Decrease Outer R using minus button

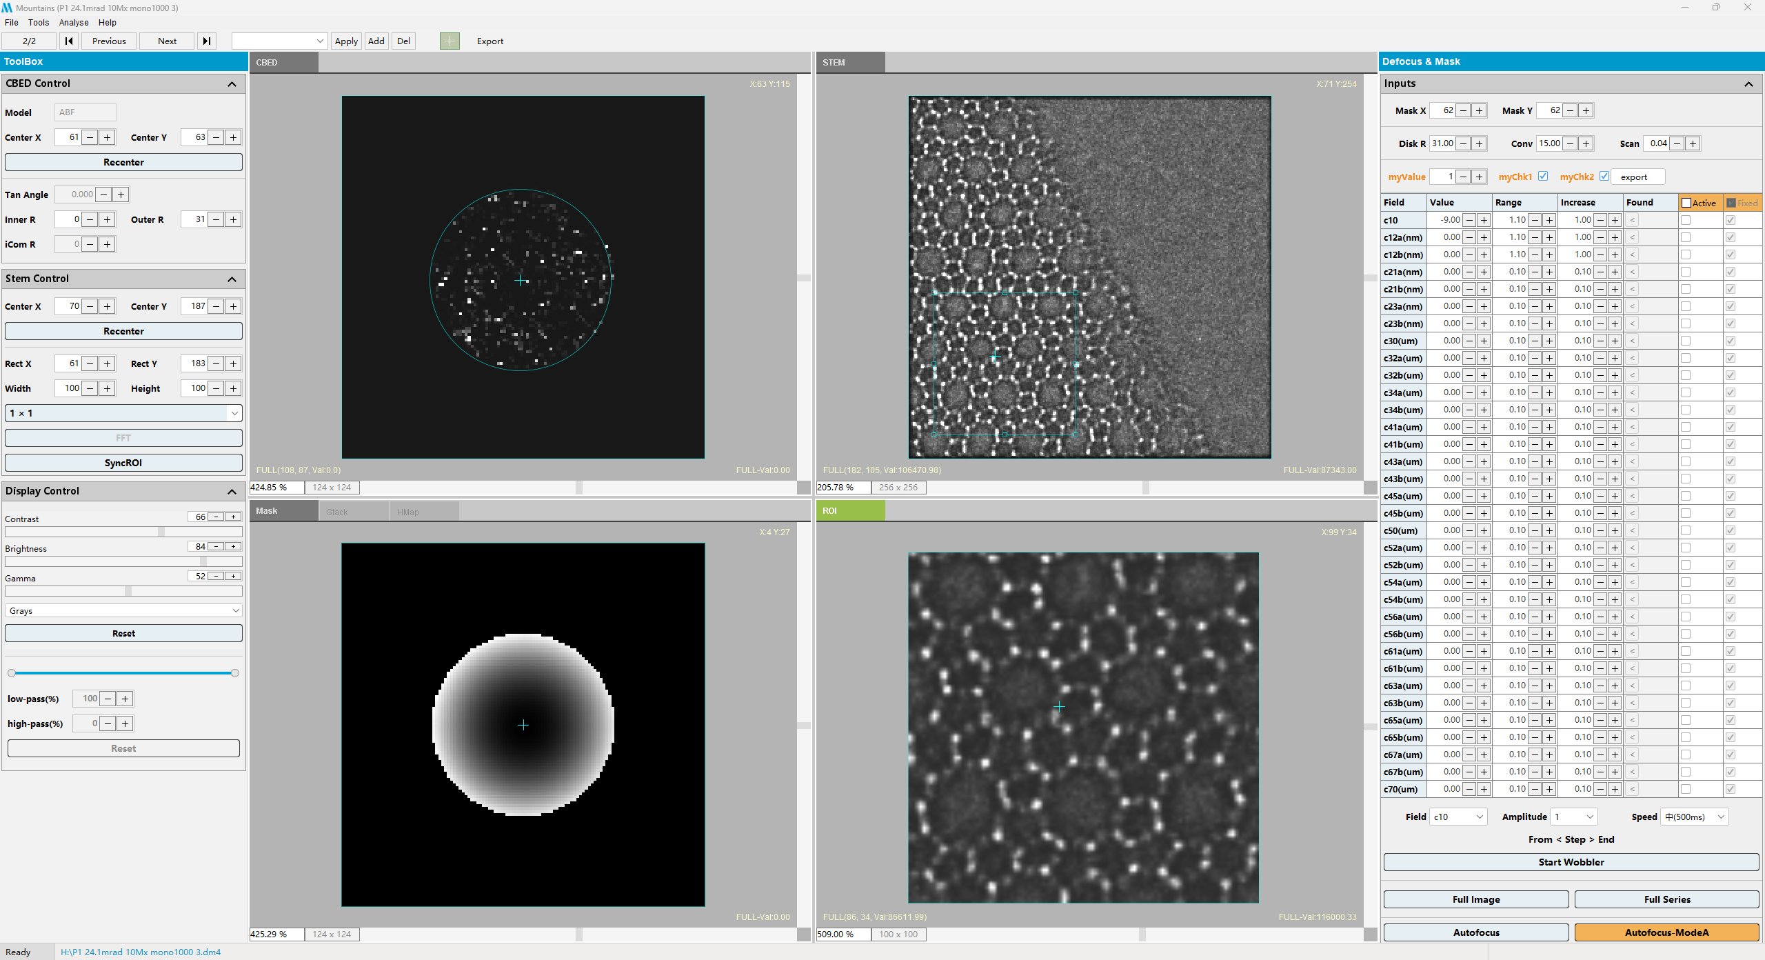point(216,219)
